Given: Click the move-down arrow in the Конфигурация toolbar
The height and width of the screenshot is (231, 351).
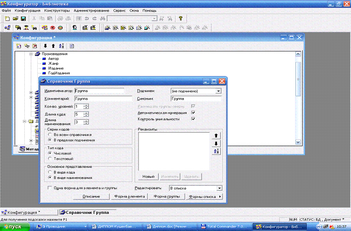Looking at the screenshot, I should click(x=46, y=46).
